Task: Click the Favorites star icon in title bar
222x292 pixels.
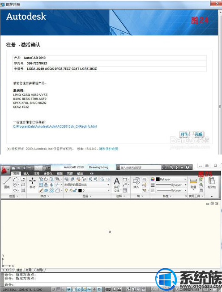Action: coord(182,167)
